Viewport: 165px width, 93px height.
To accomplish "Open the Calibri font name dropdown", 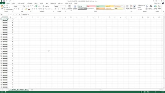I will 23,6.
